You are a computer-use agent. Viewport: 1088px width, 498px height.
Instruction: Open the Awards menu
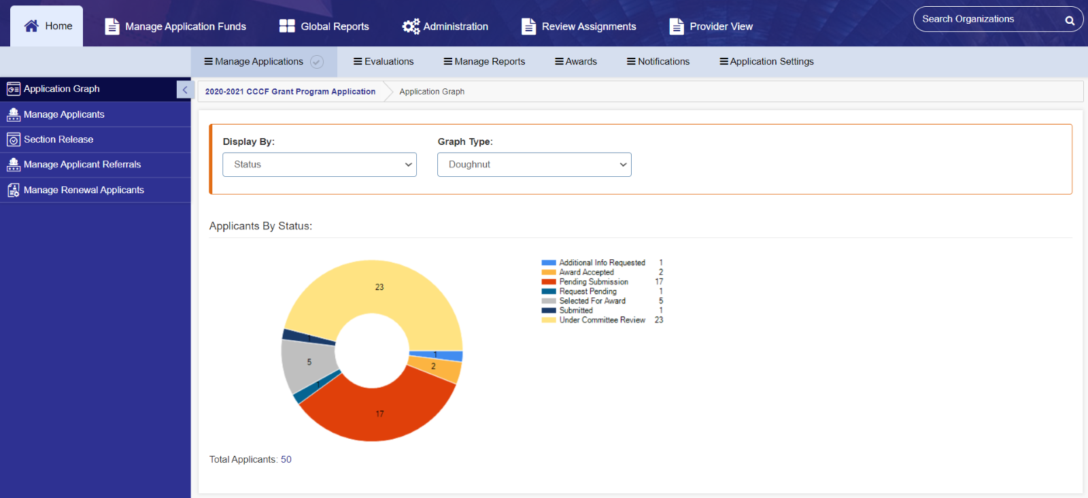coord(576,61)
